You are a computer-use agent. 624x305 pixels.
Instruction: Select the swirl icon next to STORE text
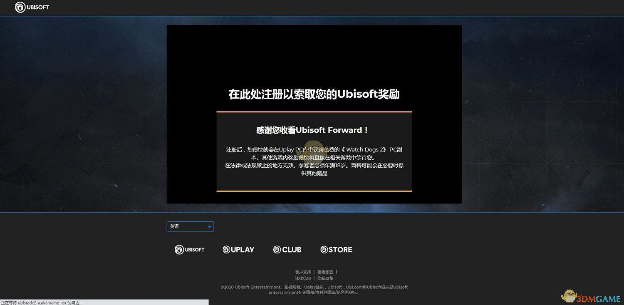point(324,249)
